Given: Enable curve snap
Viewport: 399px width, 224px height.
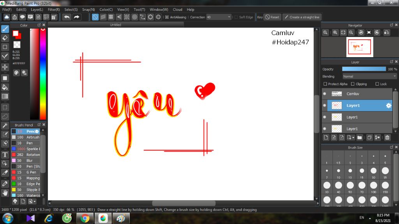Looking at the screenshot, I should pos(143,17).
